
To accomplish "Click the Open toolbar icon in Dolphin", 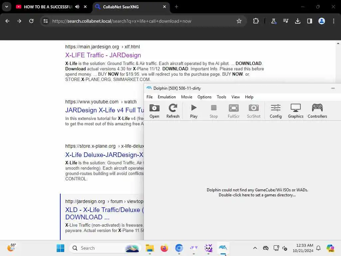I will (x=155, y=111).
